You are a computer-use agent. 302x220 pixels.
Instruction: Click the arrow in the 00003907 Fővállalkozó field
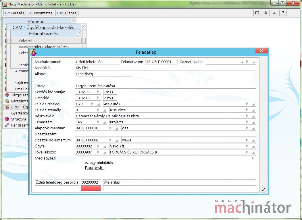[98, 152]
